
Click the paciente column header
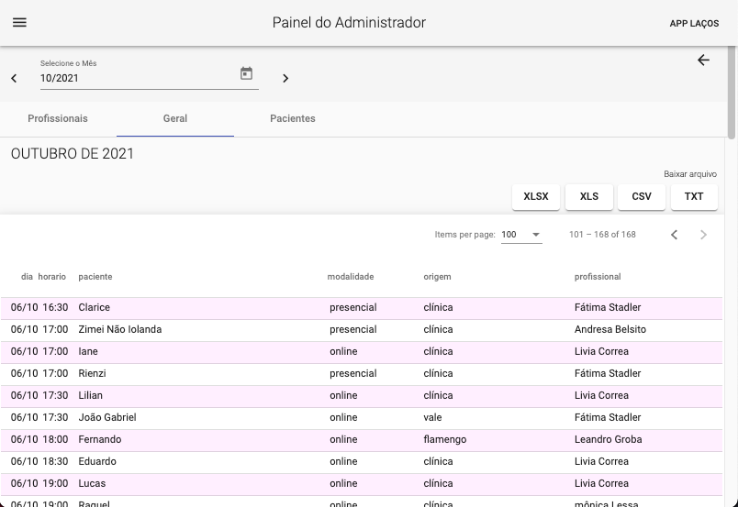(x=95, y=277)
